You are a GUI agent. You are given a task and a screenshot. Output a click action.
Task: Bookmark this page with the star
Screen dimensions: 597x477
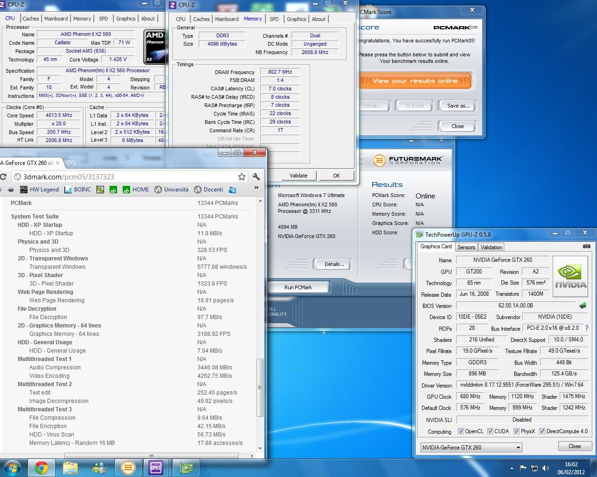coord(242,177)
